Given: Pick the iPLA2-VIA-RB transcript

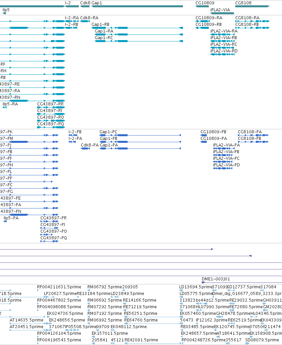Looking at the screenshot, I should (x=224, y=38).
